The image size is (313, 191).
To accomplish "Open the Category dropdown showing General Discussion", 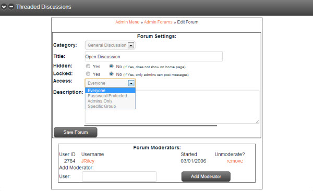I will tap(110, 45).
